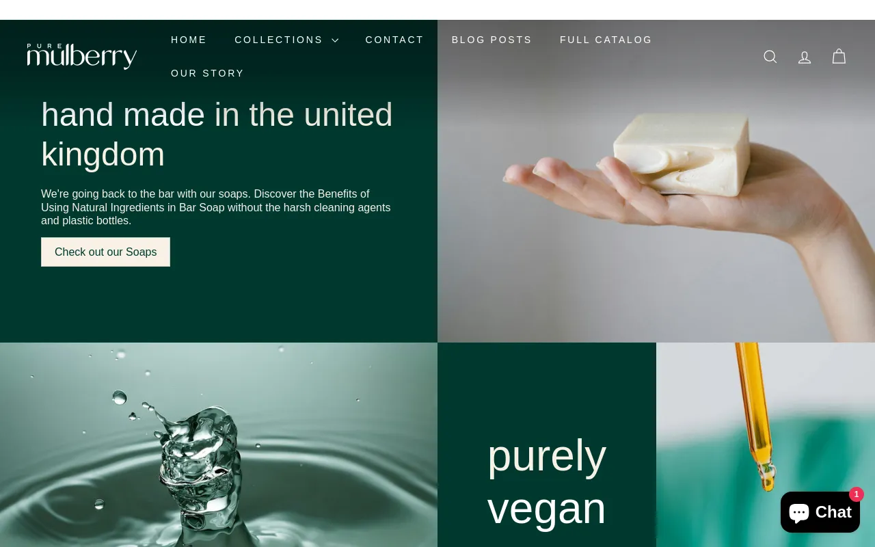Click the Check out our Soaps button
Viewport: 875px width, 547px height.
pyautogui.click(x=105, y=252)
